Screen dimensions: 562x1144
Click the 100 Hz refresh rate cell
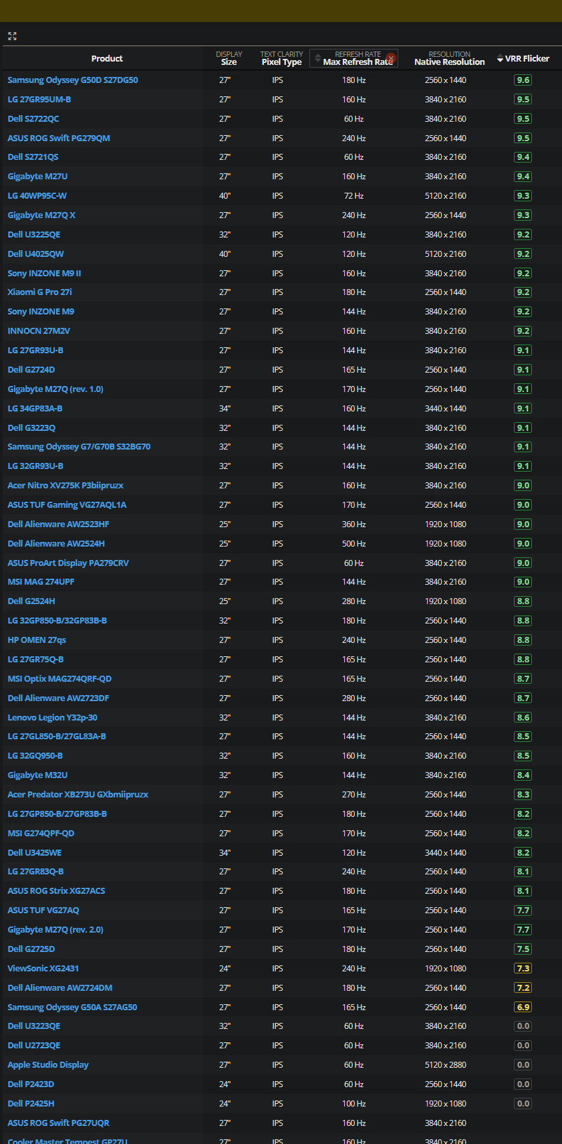coord(354,1103)
